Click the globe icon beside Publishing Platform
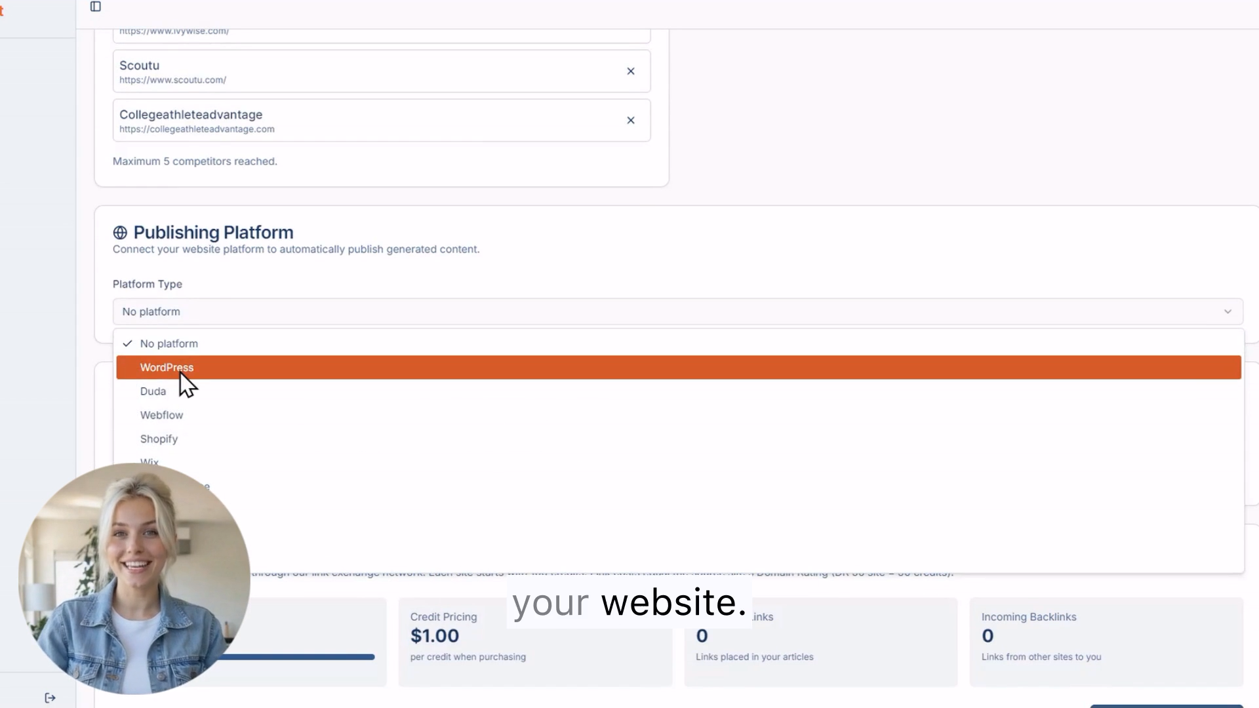The width and height of the screenshot is (1259, 708). click(x=120, y=233)
